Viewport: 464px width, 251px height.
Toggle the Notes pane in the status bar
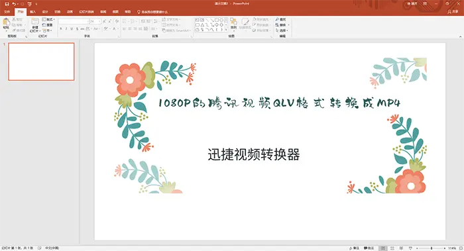[354, 248]
